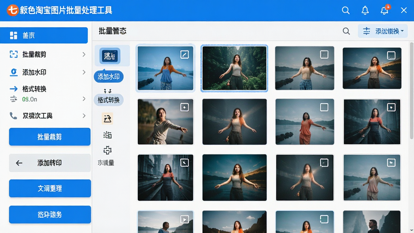Click the corner icon on second-row red top overalls photo
The image size is (414, 233).
coord(391,107)
